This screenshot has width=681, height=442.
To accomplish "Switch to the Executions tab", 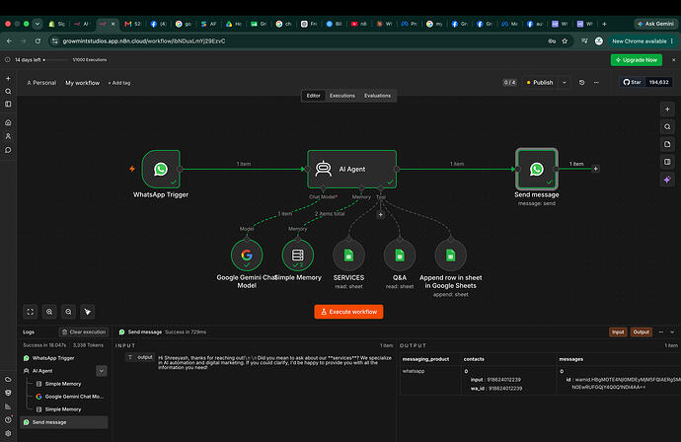I will click(342, 96).
